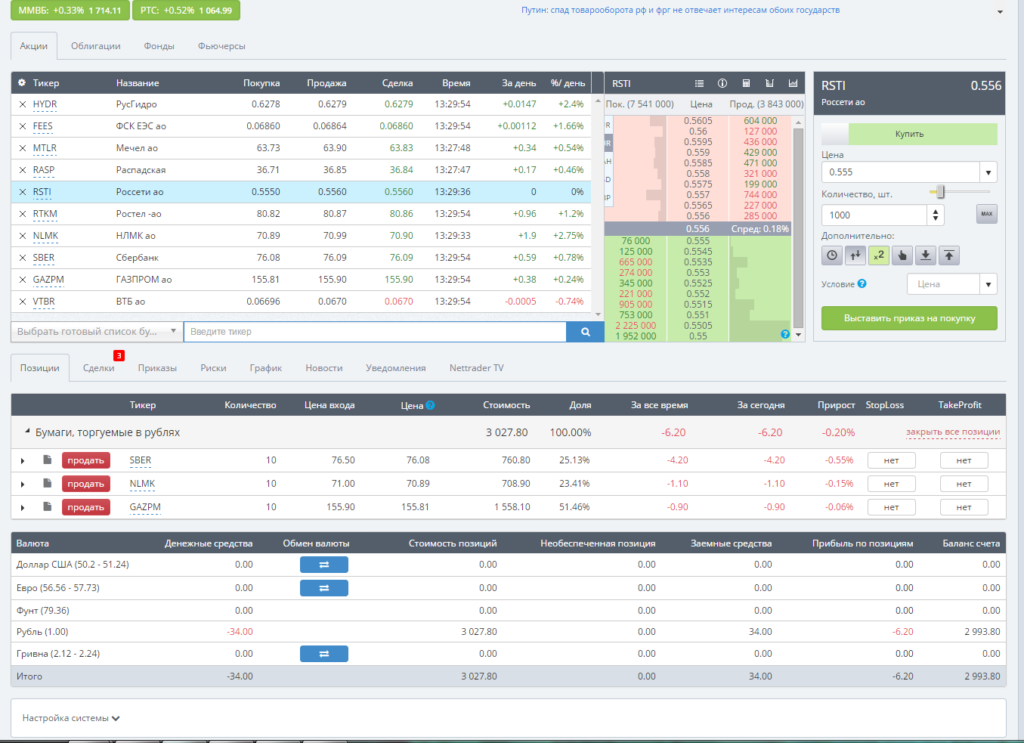Remove RSTI row with its X icon
Viewport: 1024px width, 743px height.
point(22,192)
